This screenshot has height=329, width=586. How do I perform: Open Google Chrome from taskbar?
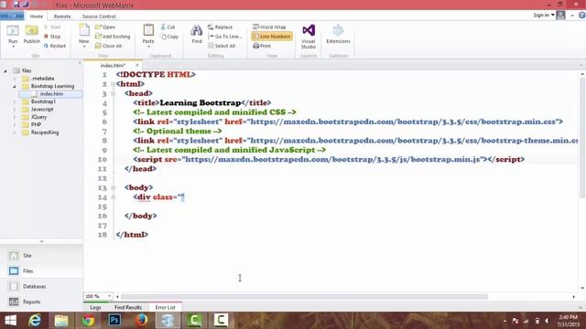coord(88,320)
